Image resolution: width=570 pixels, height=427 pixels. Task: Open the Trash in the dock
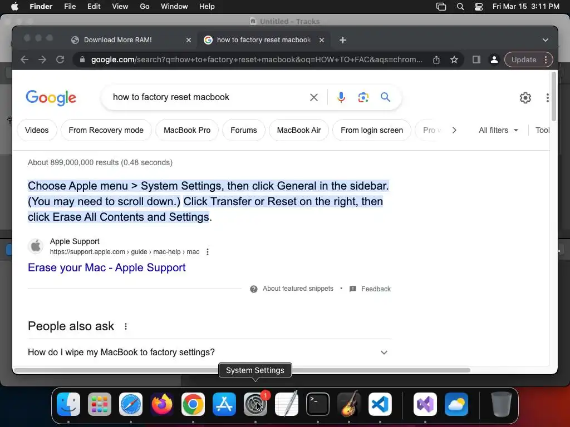click(x=502, y=404)
